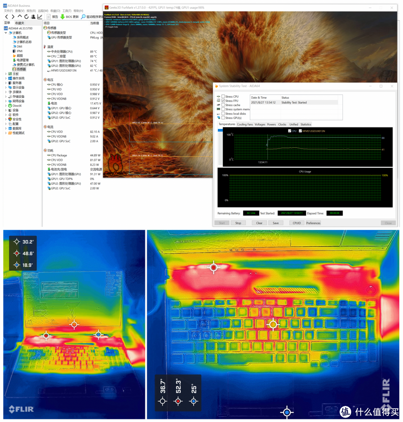403x422 pixels.
Task: Select 系统概述 in the tree
Action: (x=23, y=37)
